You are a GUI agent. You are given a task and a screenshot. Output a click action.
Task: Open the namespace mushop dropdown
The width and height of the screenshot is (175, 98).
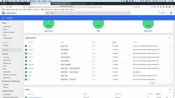click(7, 45)
